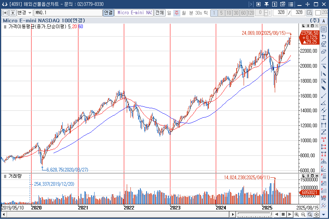The height and width of the screenshot is (219, 329).
Task: Click the horizontal scrollbar left arrow
Action: (x=4, y=214)
